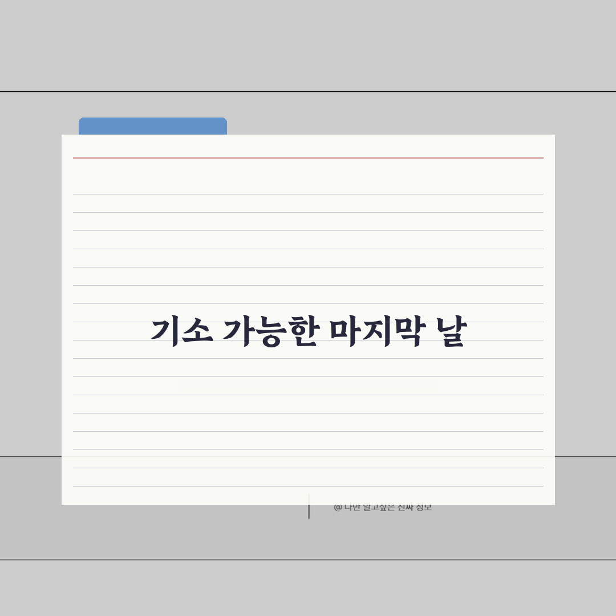
Task: Click the headline '기소 가능한 마지막 날'
Action: click(x=309, y=332)
